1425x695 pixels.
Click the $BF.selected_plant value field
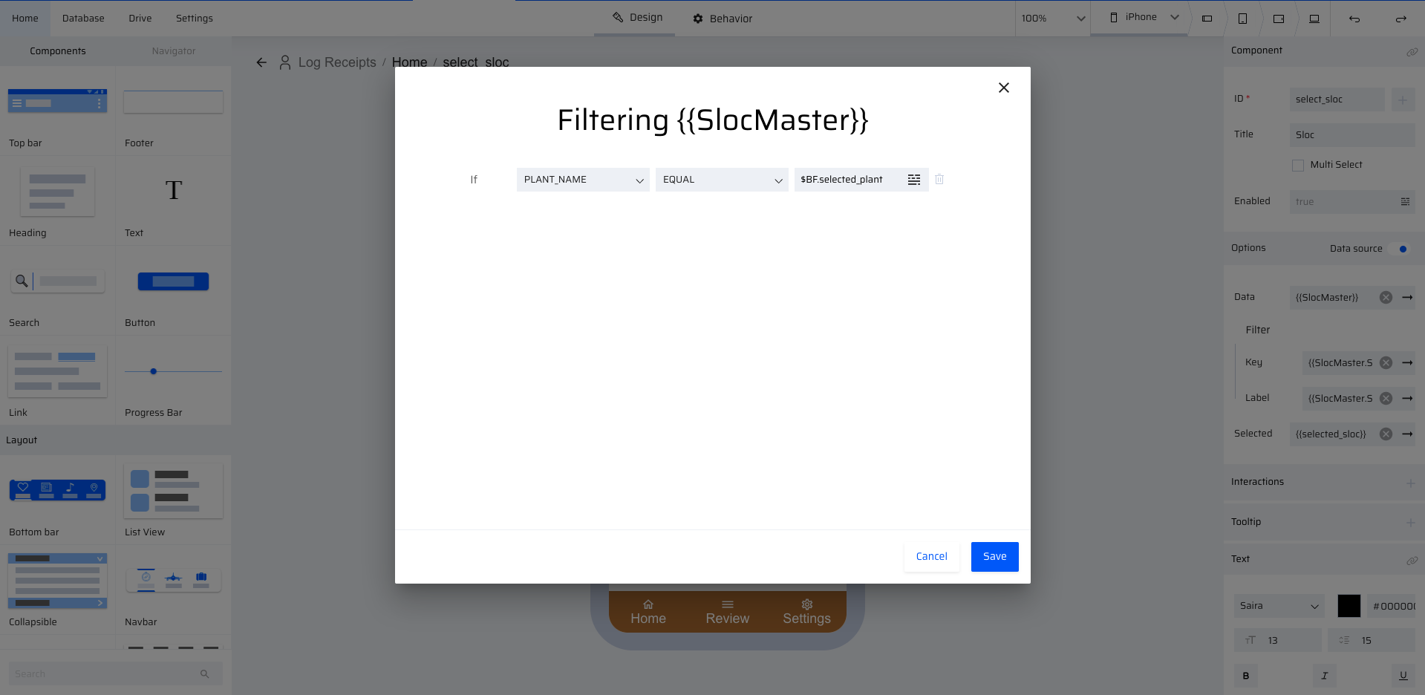849,180
